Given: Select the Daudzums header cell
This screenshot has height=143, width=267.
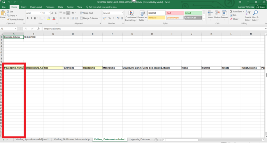Looking at the screenshot, I should [93, 68].
